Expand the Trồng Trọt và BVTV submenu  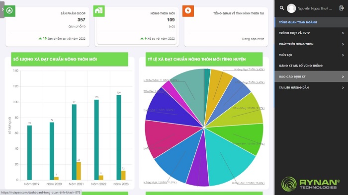343,33
